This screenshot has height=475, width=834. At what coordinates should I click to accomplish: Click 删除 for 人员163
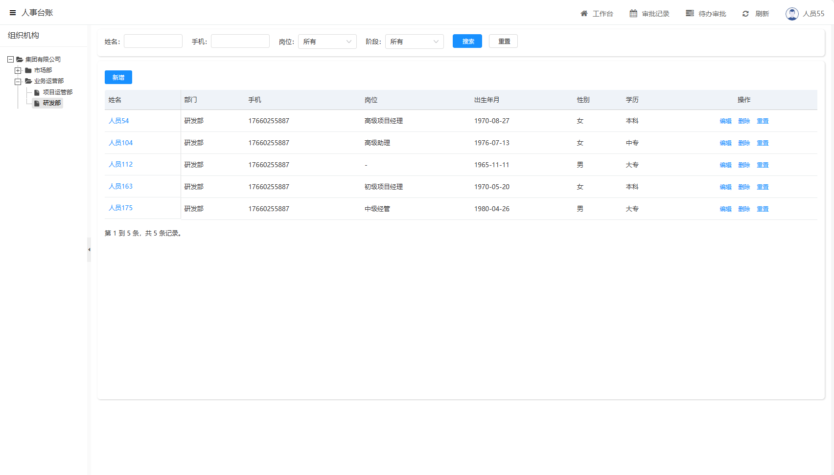[x=744, y=187]
